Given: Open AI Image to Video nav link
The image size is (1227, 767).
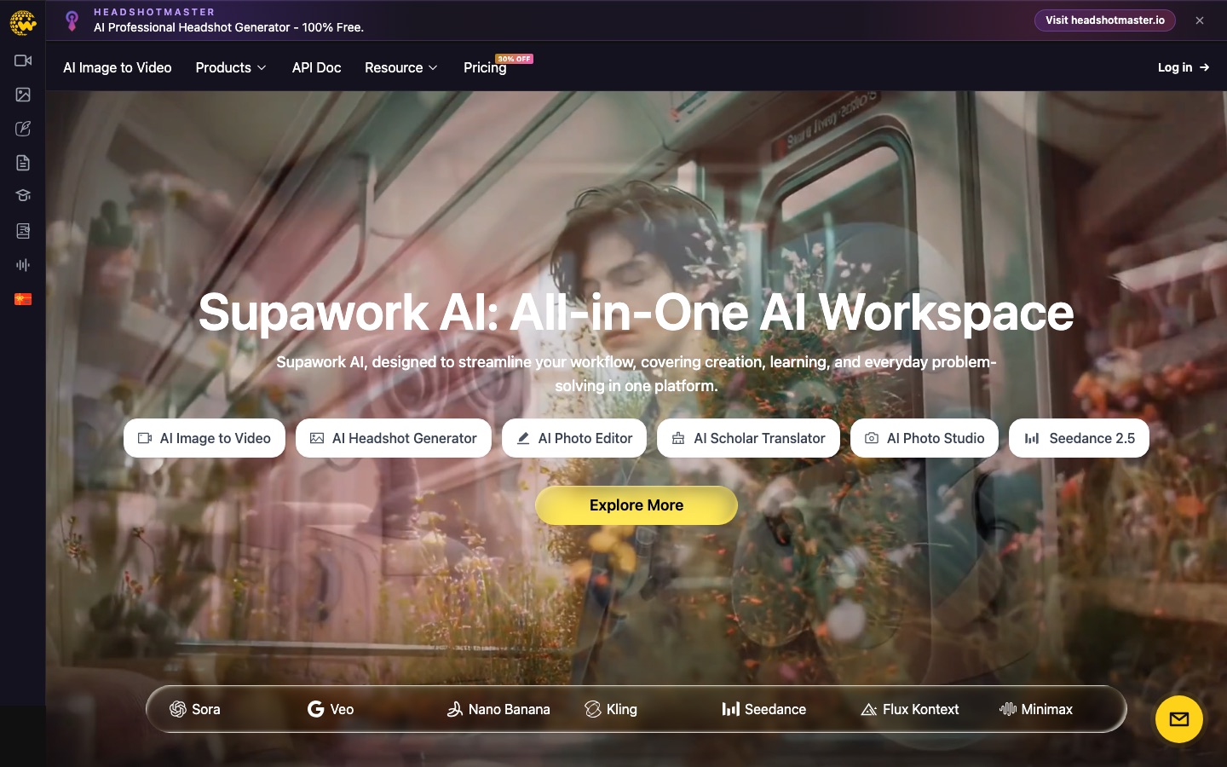Looking at the screenshot, I should coord(118,67).
